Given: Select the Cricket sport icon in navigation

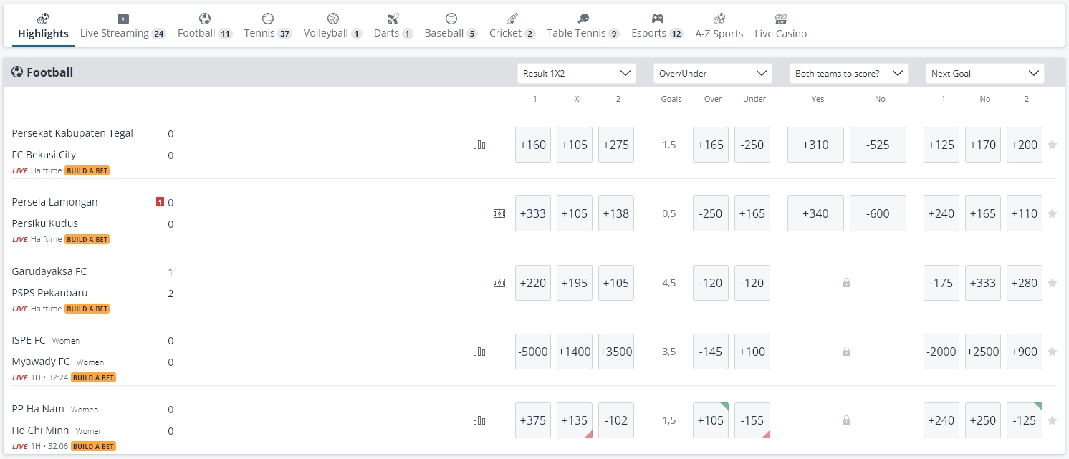Looking at the screenshot, I should pos(512,19).
